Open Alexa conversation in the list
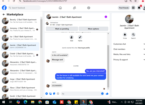This screenshot has height=105, width=145. 20,89
